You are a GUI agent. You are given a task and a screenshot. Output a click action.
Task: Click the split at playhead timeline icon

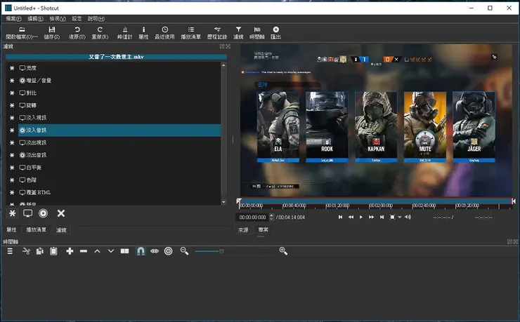124,251
